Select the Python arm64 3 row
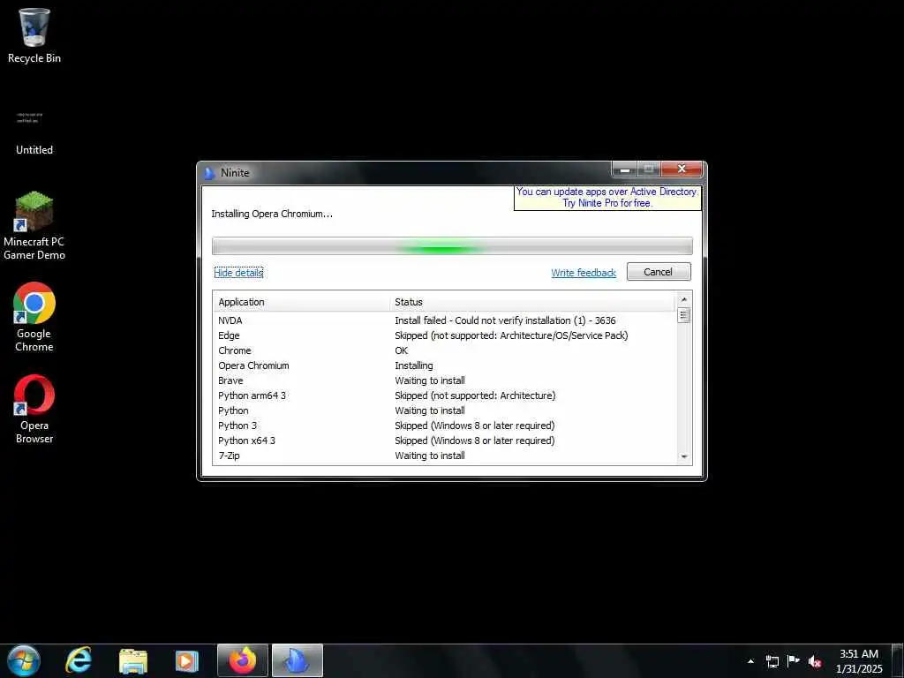The height and width of the screenshot is (678, 904). click(x=445, y=395)
